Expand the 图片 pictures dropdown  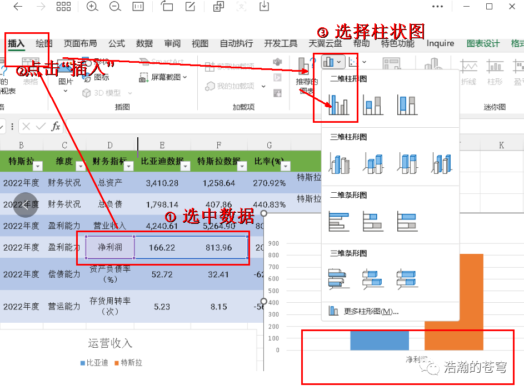[66, 91]
